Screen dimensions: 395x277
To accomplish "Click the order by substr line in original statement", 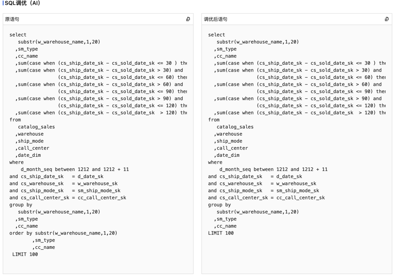I will (63, 233).
